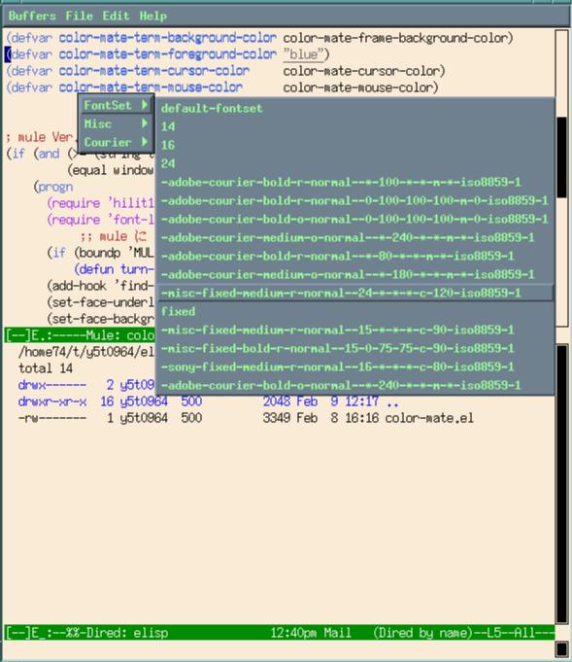The height and width of the screenshot is (662, 572).
Task: Click the Dired elisp mode line
Action: (x=280, y=633)
